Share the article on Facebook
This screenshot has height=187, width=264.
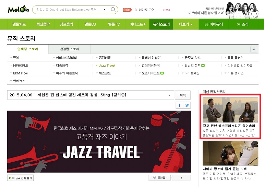pyautogui.click(x=179, y=105)
